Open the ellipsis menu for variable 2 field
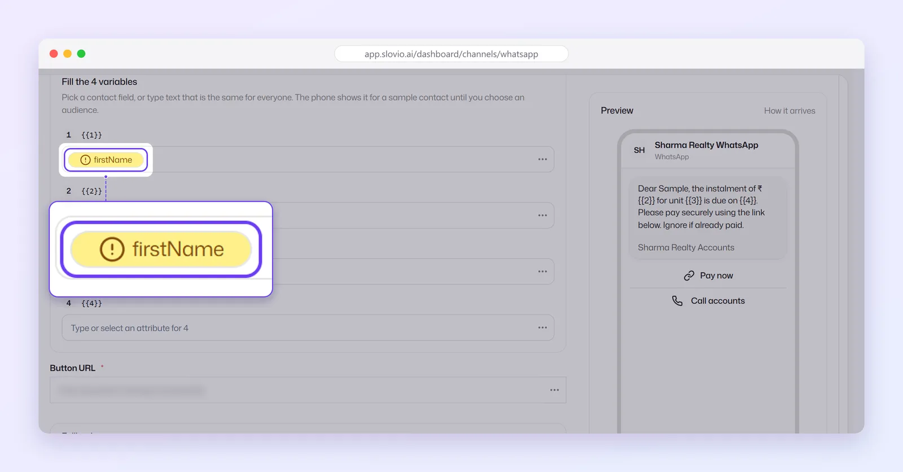This screenshot has width=903, height=472. click(x=542, y=215)
